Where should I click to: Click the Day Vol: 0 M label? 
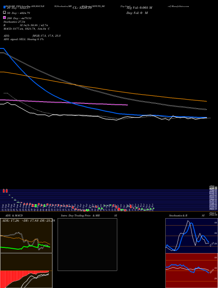pos(137,13)
